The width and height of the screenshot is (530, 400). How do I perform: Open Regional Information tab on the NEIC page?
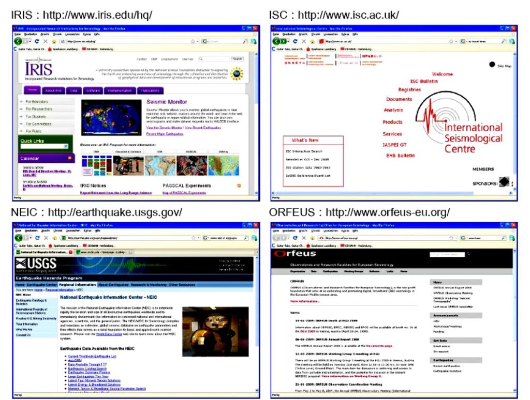tap(78, 285)
